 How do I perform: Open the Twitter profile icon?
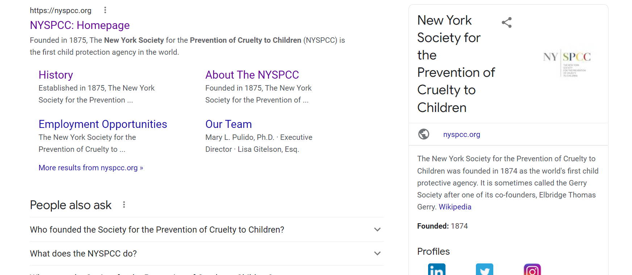485,270
